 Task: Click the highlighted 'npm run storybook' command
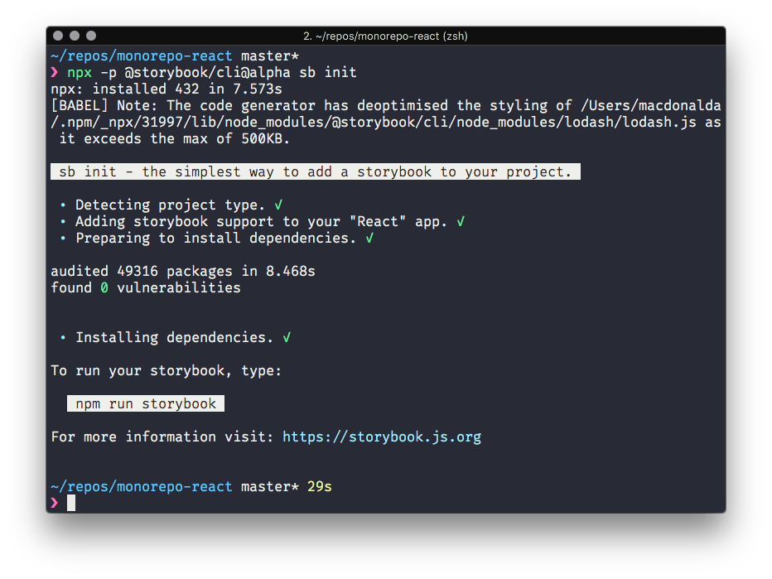tap(146, 403)
